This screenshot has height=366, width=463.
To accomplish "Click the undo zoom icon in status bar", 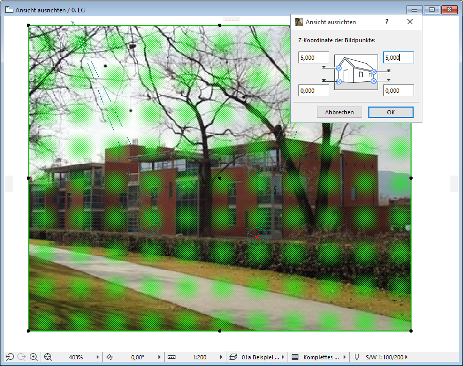I will coord(10,357).
